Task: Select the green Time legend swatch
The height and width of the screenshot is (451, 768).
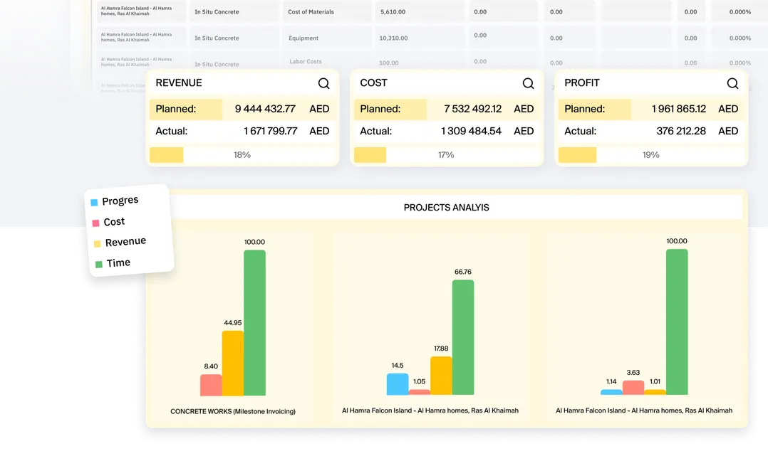Action: 98,264
